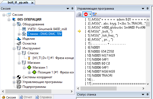Click the Оснастка fixture icon
This screenshot has height=99, width=153.
(19, 43)
